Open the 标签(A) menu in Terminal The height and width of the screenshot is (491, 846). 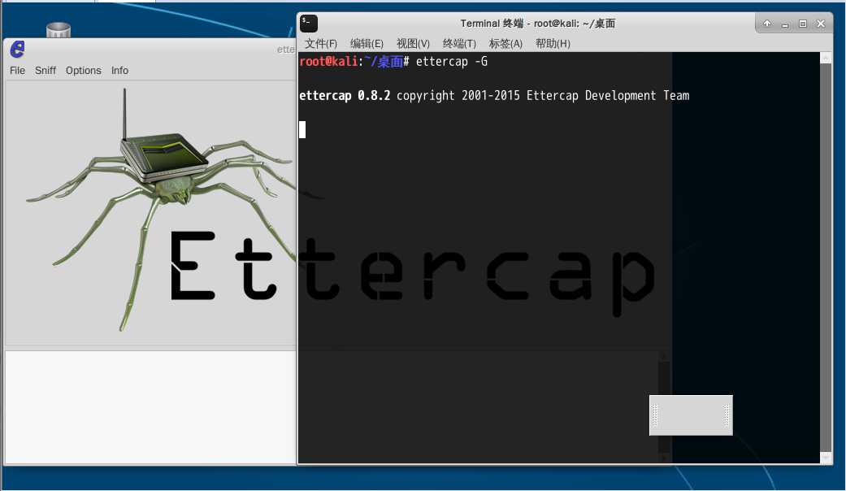[x=505, y=44]
